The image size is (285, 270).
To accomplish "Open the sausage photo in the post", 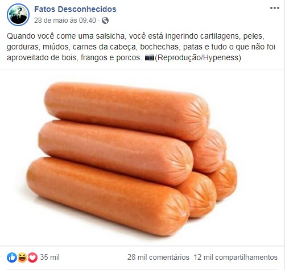I will (x=142, y=157).
